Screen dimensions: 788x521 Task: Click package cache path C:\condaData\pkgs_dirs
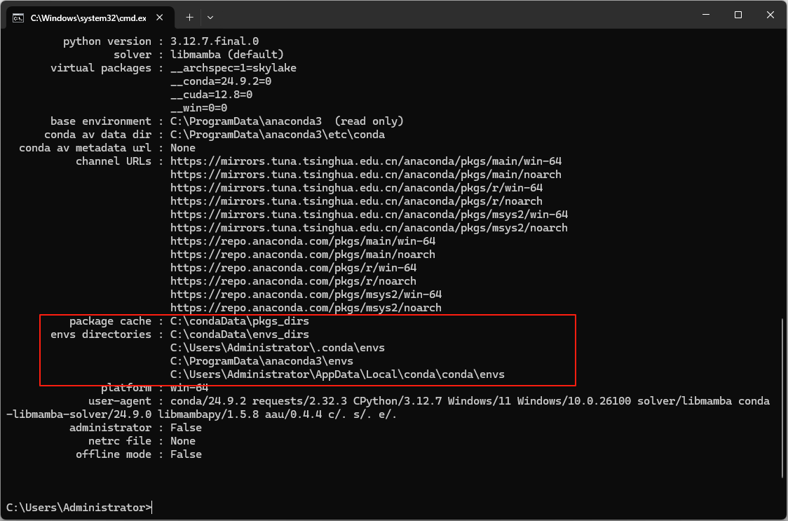(x=240, y=321)
